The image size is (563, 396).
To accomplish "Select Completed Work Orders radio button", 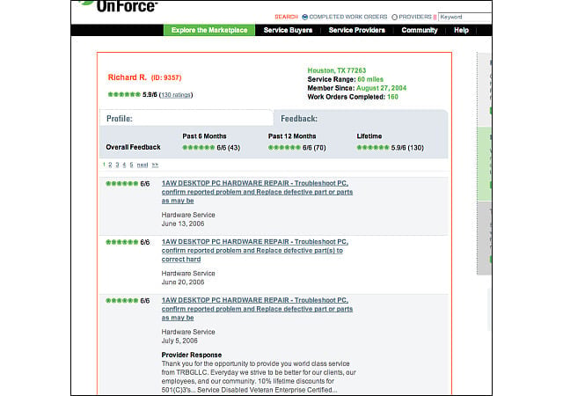I will (x=305, y=17).
